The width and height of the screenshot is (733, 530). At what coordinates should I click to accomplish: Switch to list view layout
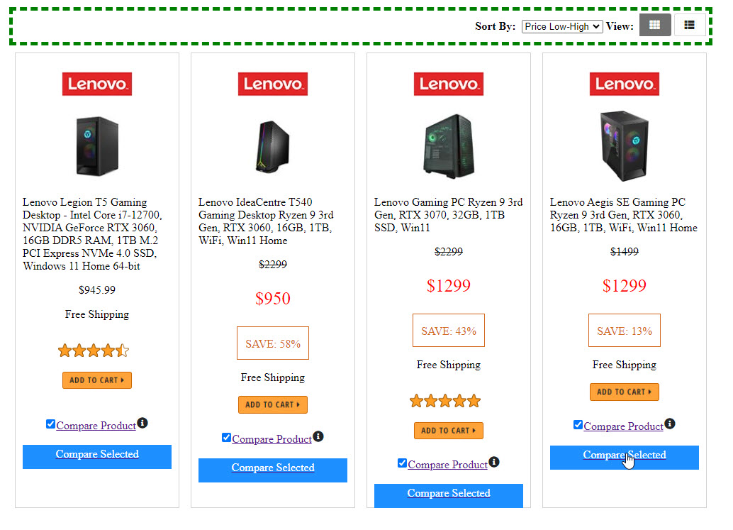click(689, 26)
